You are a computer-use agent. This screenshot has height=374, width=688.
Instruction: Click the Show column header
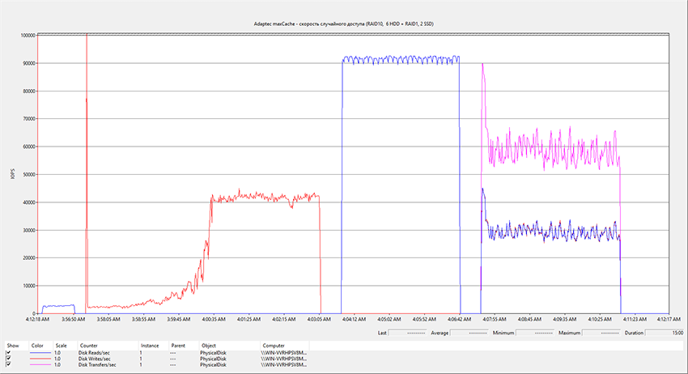(x=11, y=345)
